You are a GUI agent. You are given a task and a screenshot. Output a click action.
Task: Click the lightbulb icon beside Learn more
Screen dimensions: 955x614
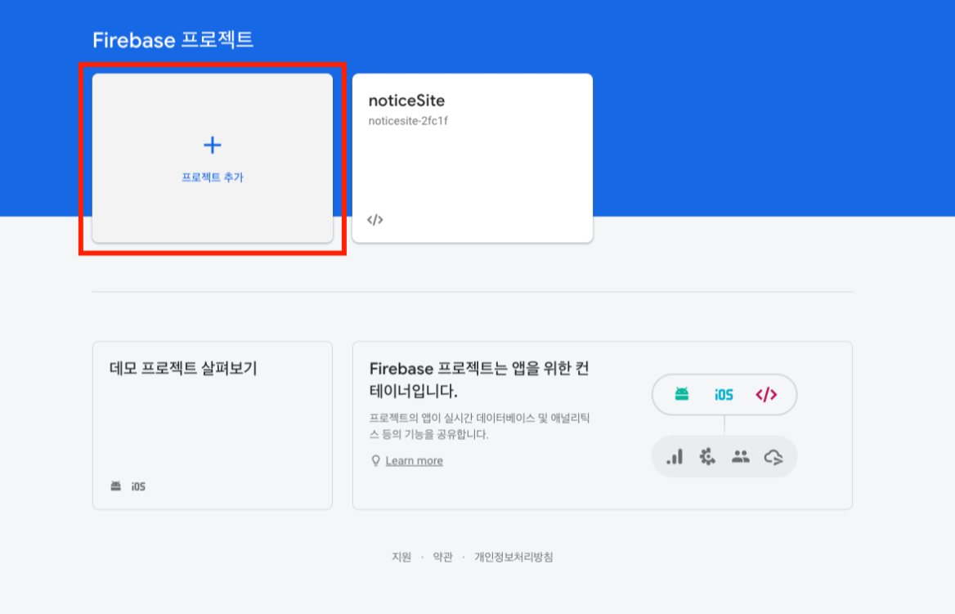tap(376, 460)
